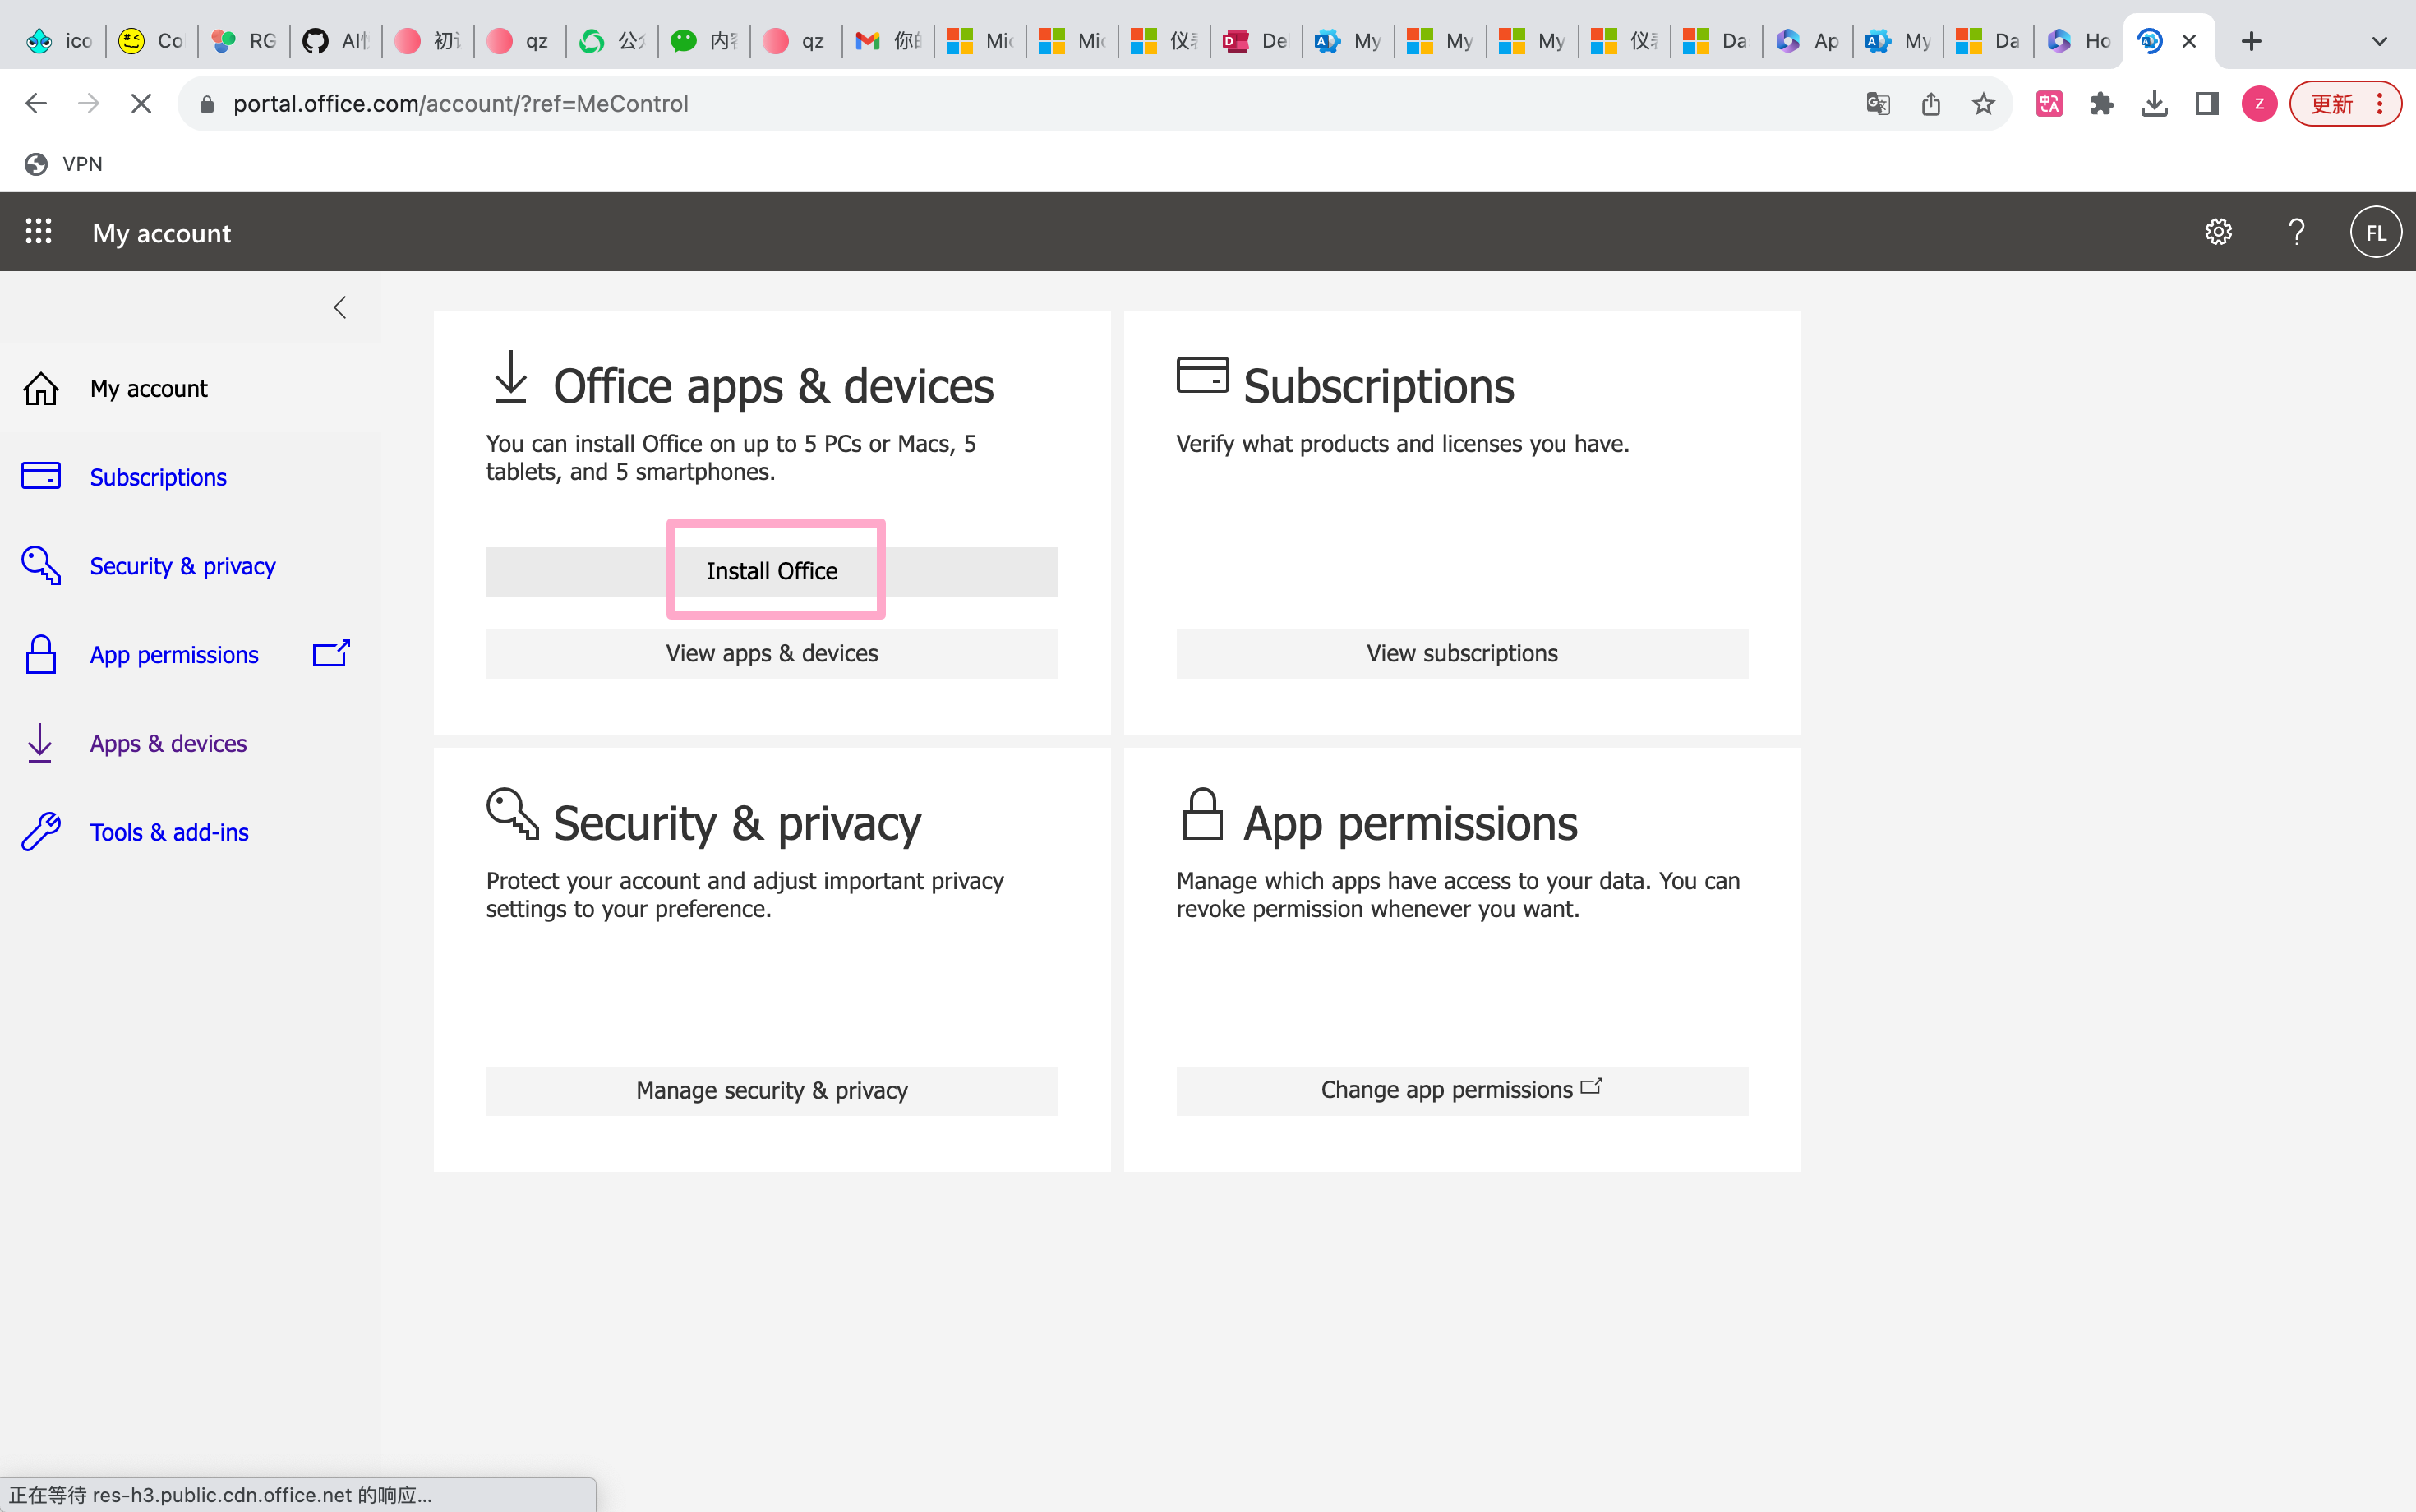
Task: Collapse the left navigation pane
Action: click(x=340, y=307)
